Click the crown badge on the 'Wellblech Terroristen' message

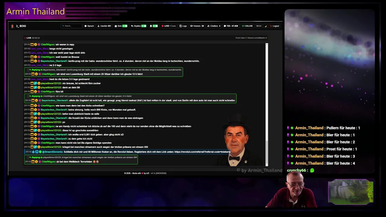[33, 162]
